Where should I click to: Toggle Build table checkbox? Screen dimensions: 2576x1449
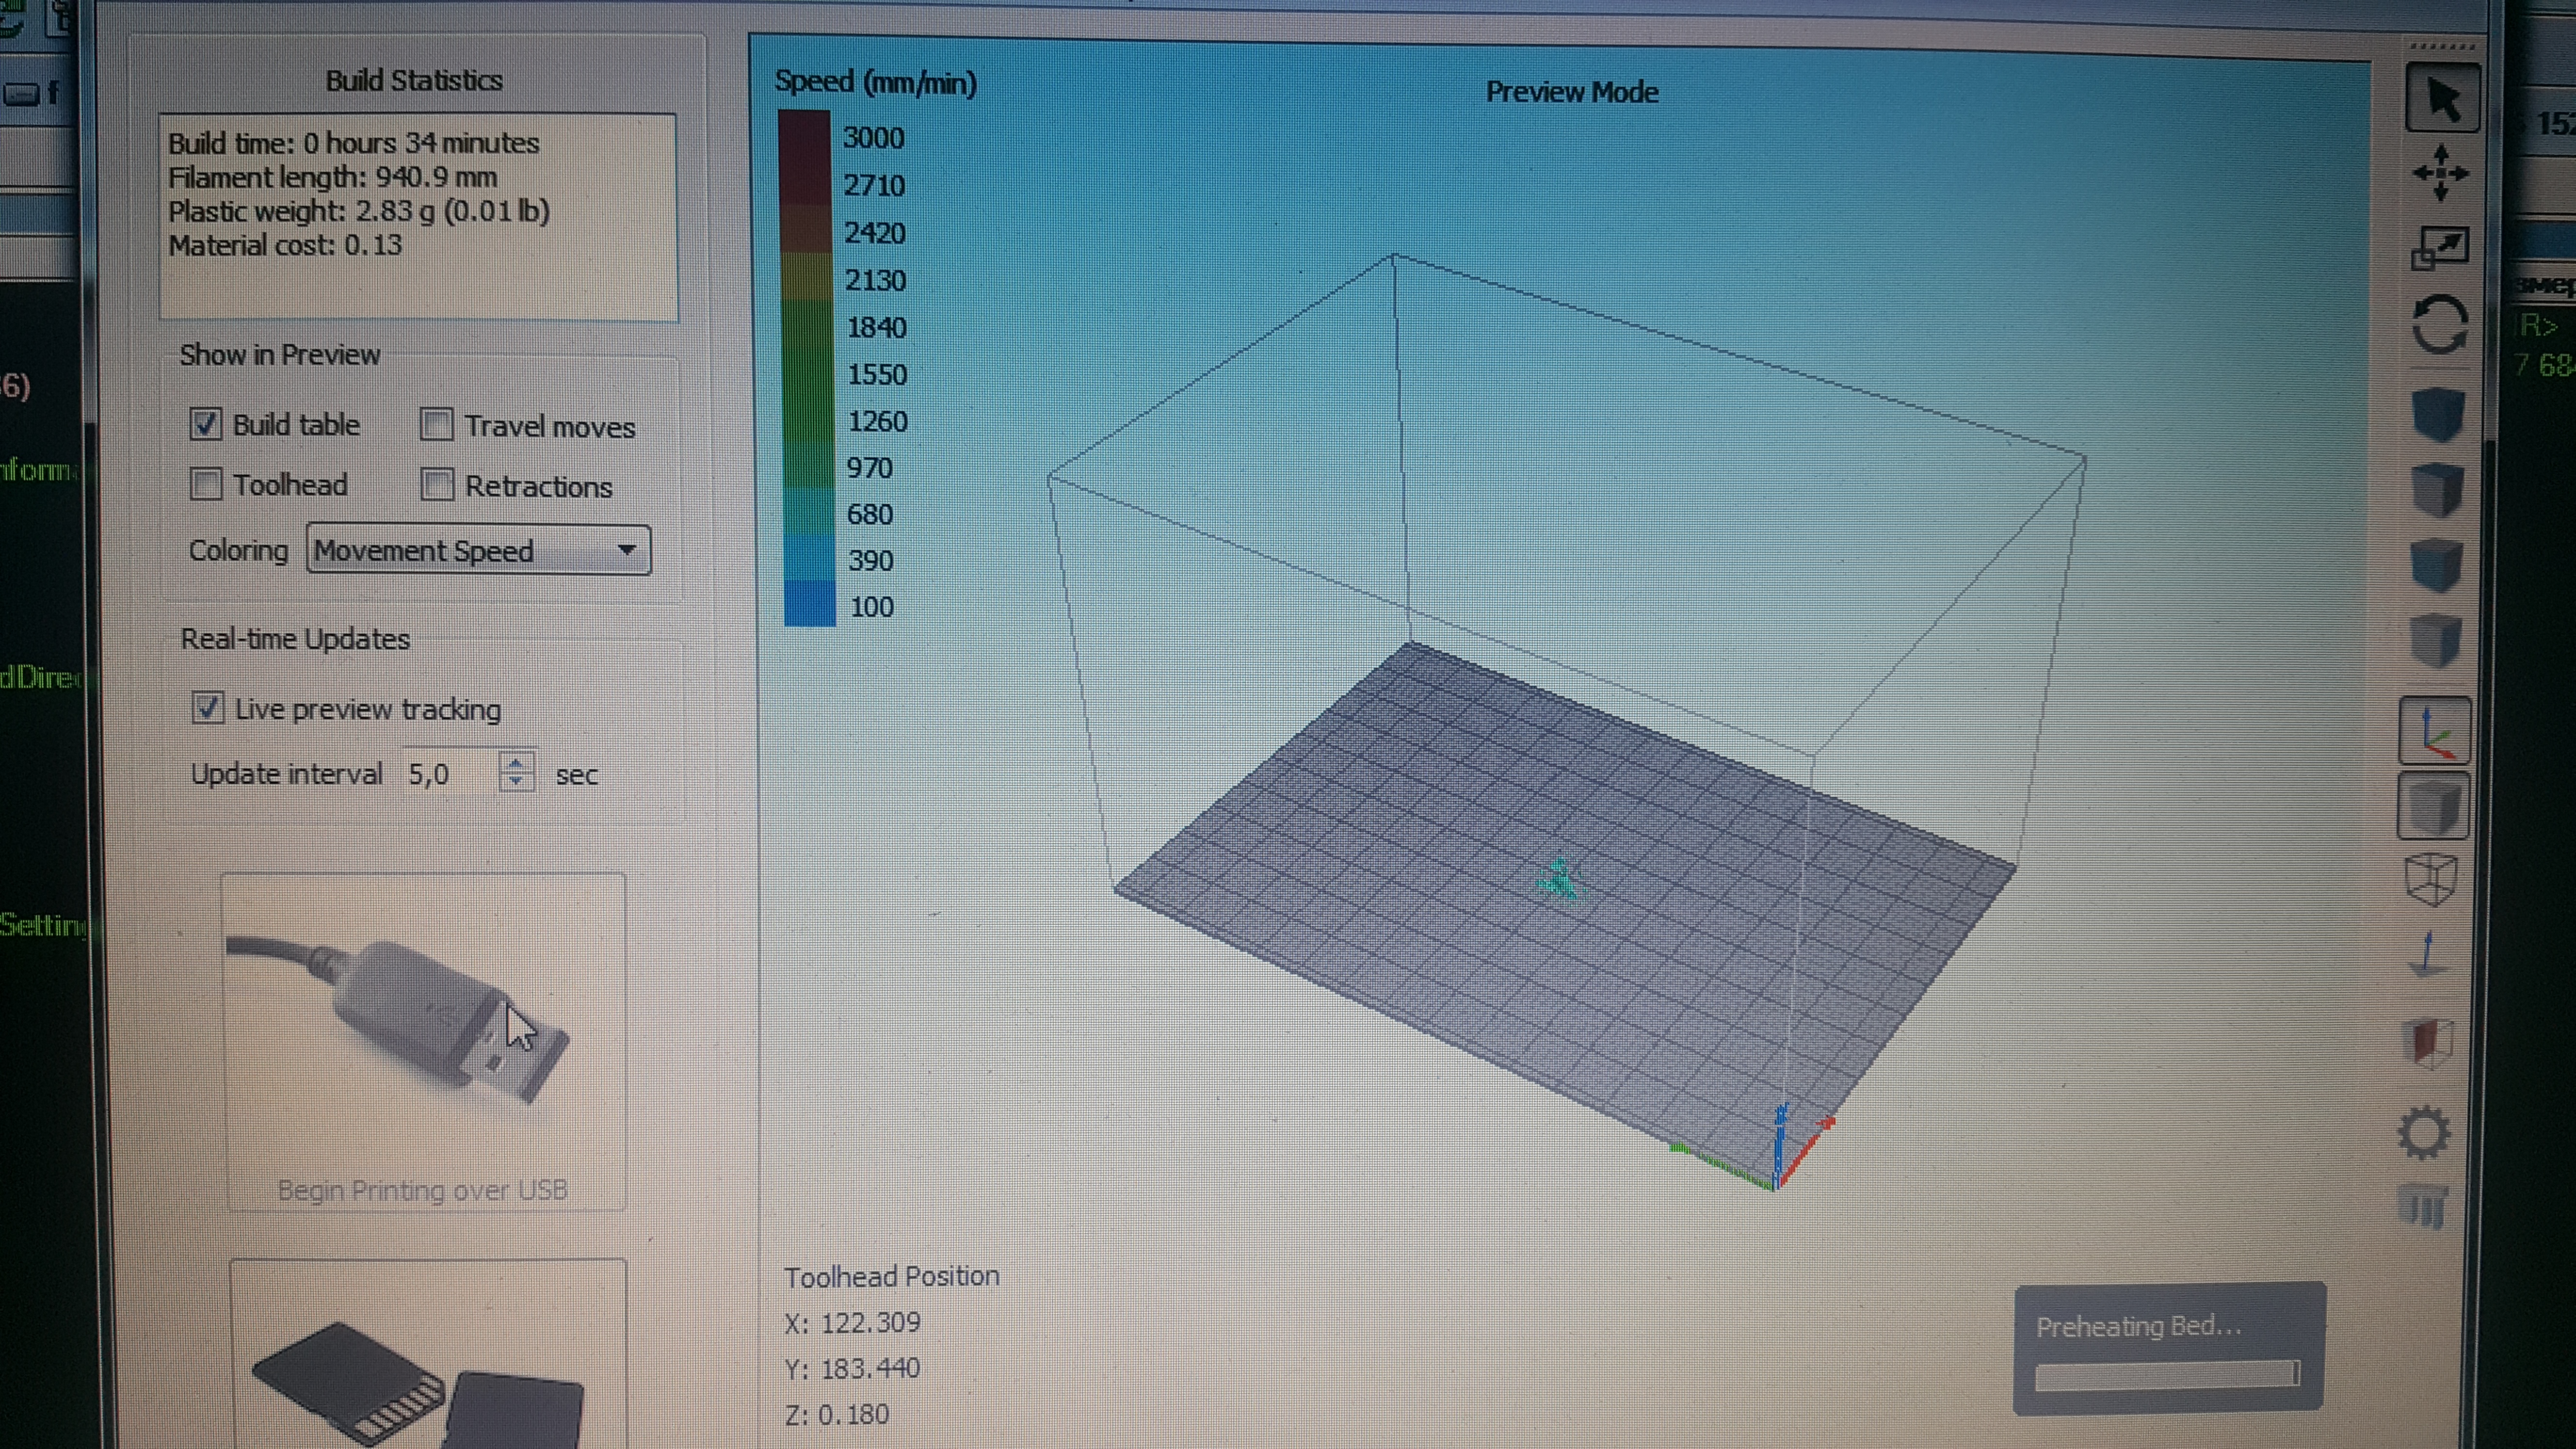click(x=205, y=424)
